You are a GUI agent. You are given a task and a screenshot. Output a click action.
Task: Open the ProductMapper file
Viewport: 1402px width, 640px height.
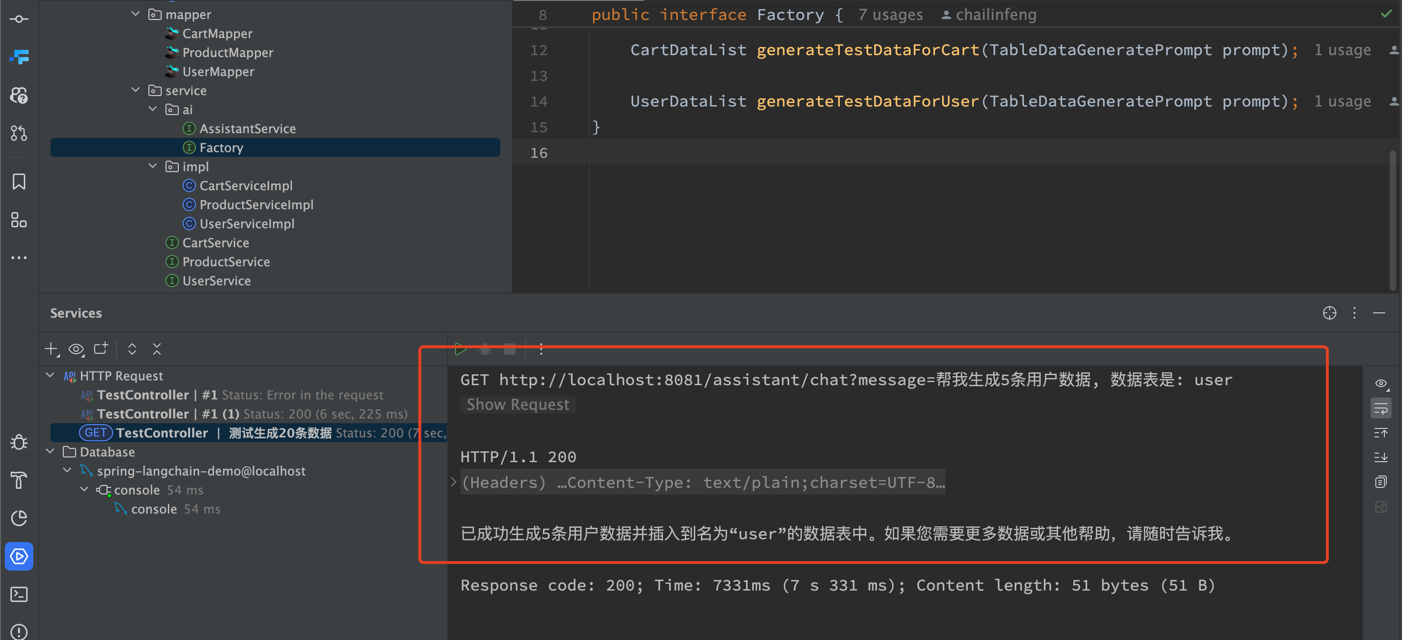(227, 52)
